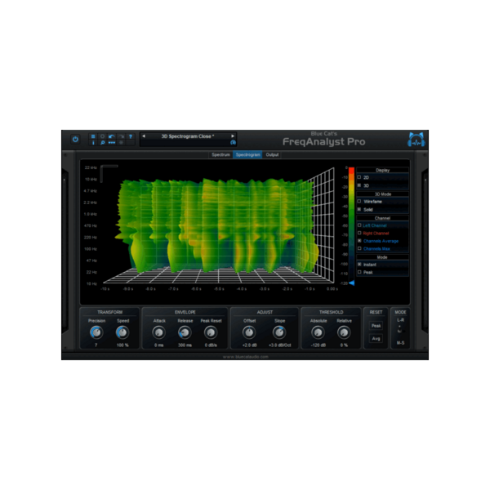490x490 pixels.
Task: Click the Relative threshold knob
Action: pyautogui.click(x=344, y=332)
